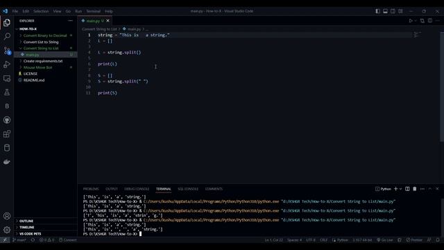
Task: Open the Terminal menu
Action: coord(94,11)
